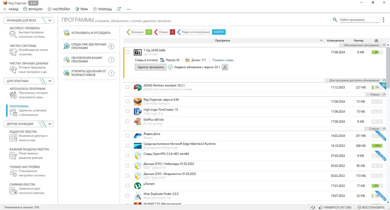Click the Express check icon
The height and width of the screenshot is (210, 390).
[x=13, y=34]
